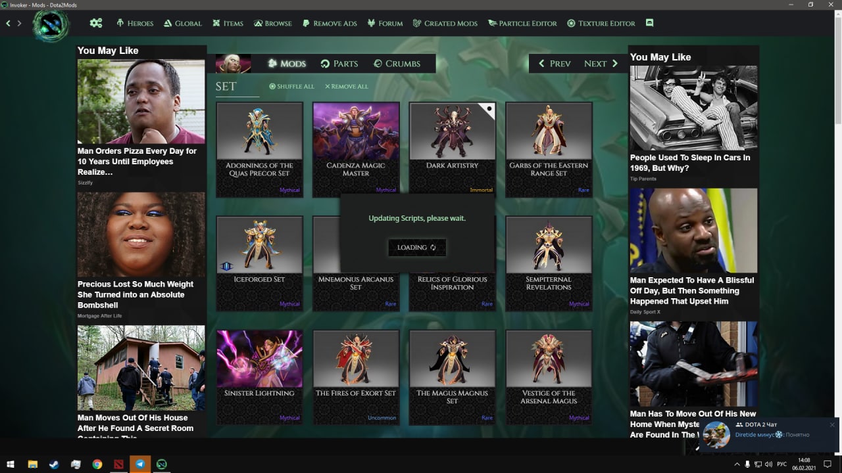Click the microphone tray icon
This screenshot has height=473, width=842.
pyautogui.click(x=747, y=464)
